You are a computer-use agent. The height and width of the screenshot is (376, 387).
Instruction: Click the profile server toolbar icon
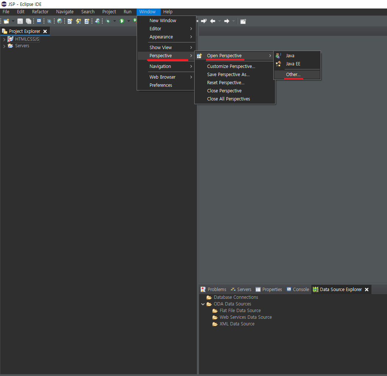(97, 21)
